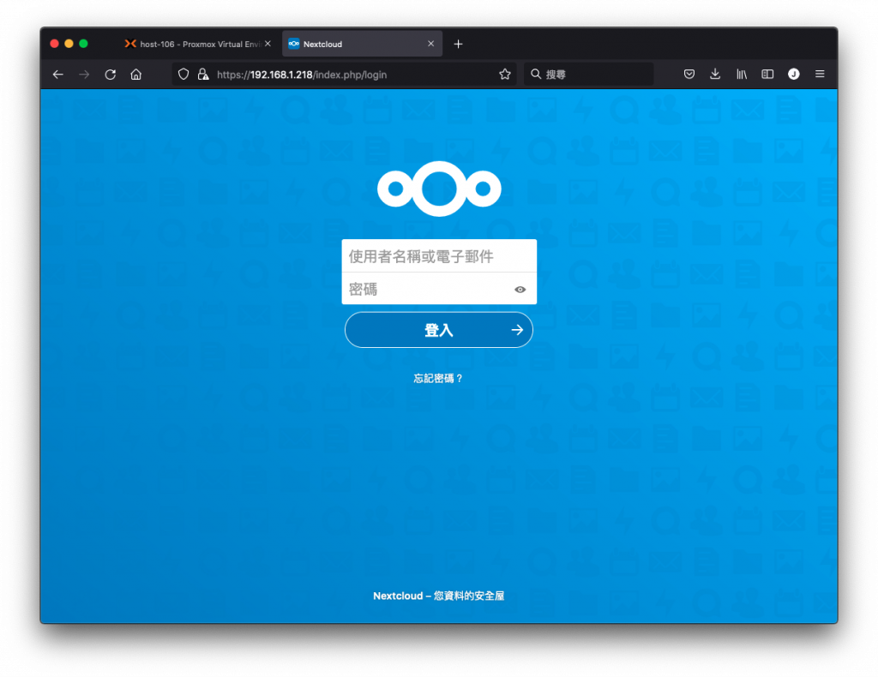This screenshot has height=677, width=878.
Task: Open the browser home page icon
Action: coord(136,75)
